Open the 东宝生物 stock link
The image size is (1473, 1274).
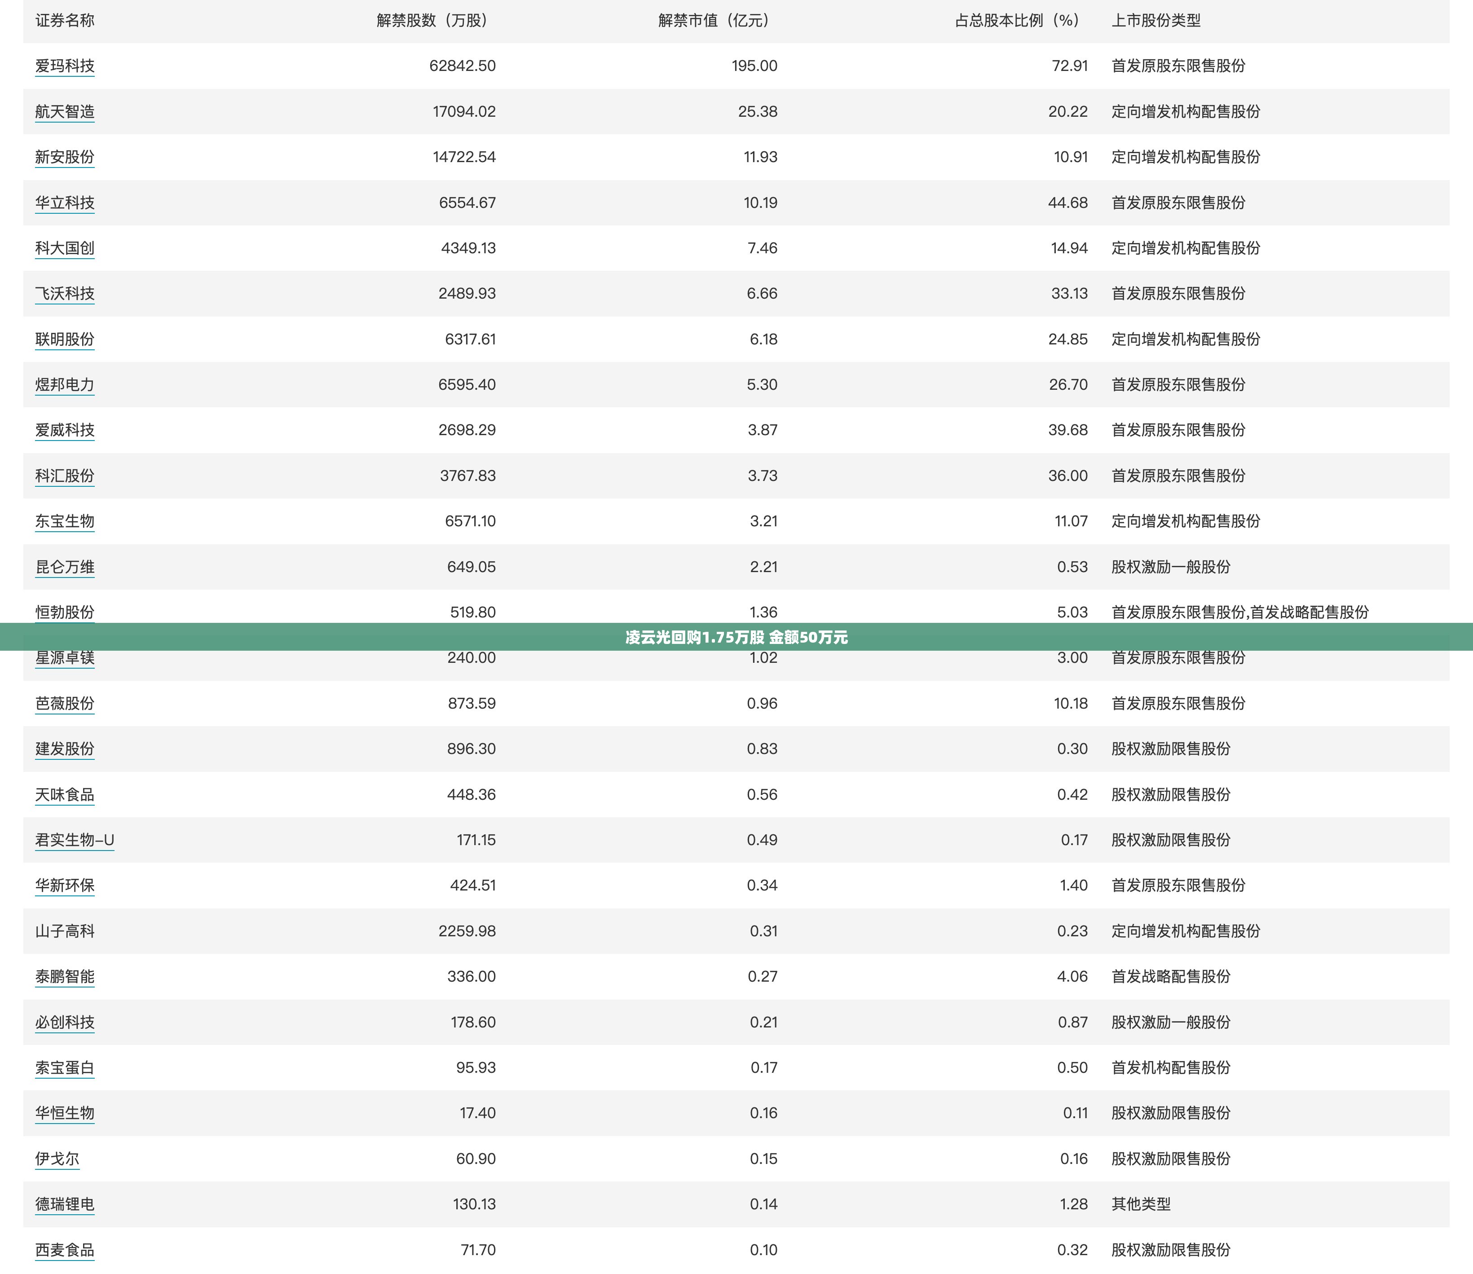point(65,521)
